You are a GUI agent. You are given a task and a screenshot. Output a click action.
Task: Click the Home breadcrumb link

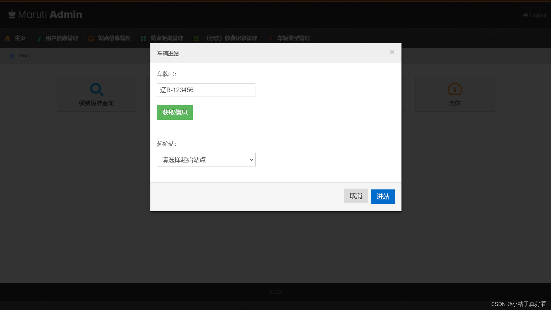(26, 56)
